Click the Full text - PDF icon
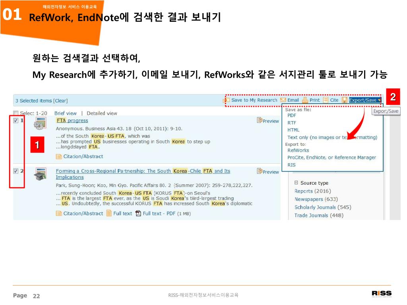 (138, 213)
